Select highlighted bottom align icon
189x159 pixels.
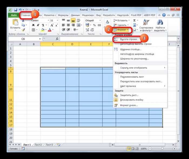click(x=73, y=21)
